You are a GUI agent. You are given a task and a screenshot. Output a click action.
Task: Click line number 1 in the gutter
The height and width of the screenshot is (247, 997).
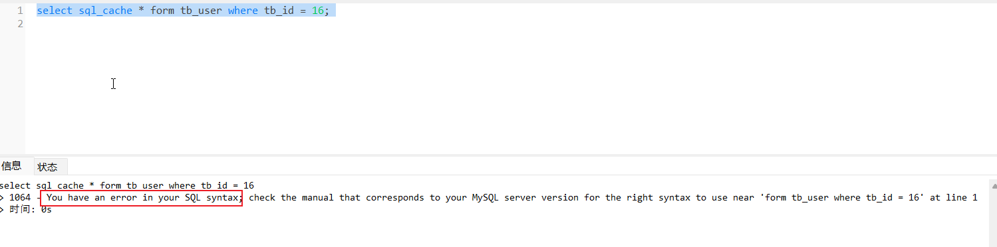tap(20, 11)
